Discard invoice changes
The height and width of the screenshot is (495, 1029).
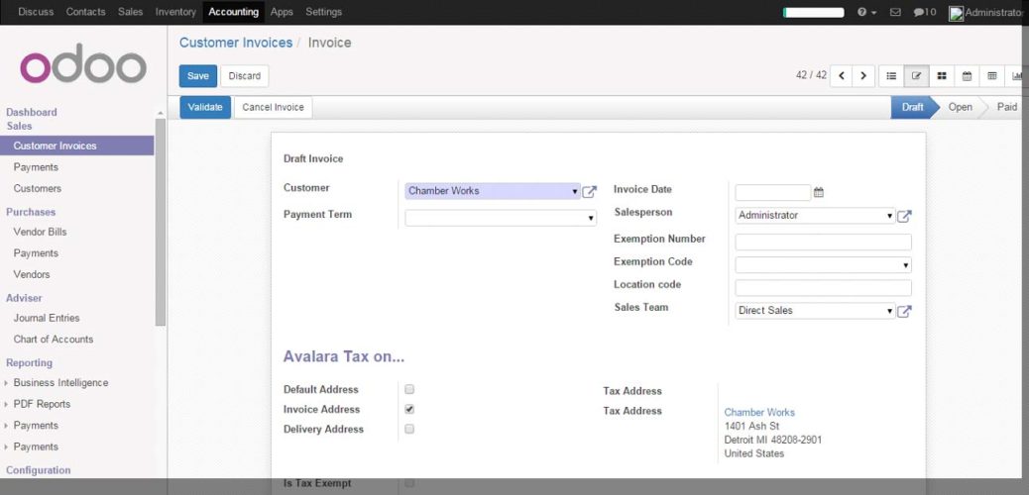coord(245,76)
